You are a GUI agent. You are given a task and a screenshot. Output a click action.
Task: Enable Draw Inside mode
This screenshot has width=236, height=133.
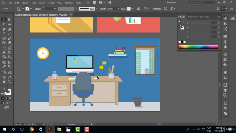pyautogui.click(x=10, y=103)
